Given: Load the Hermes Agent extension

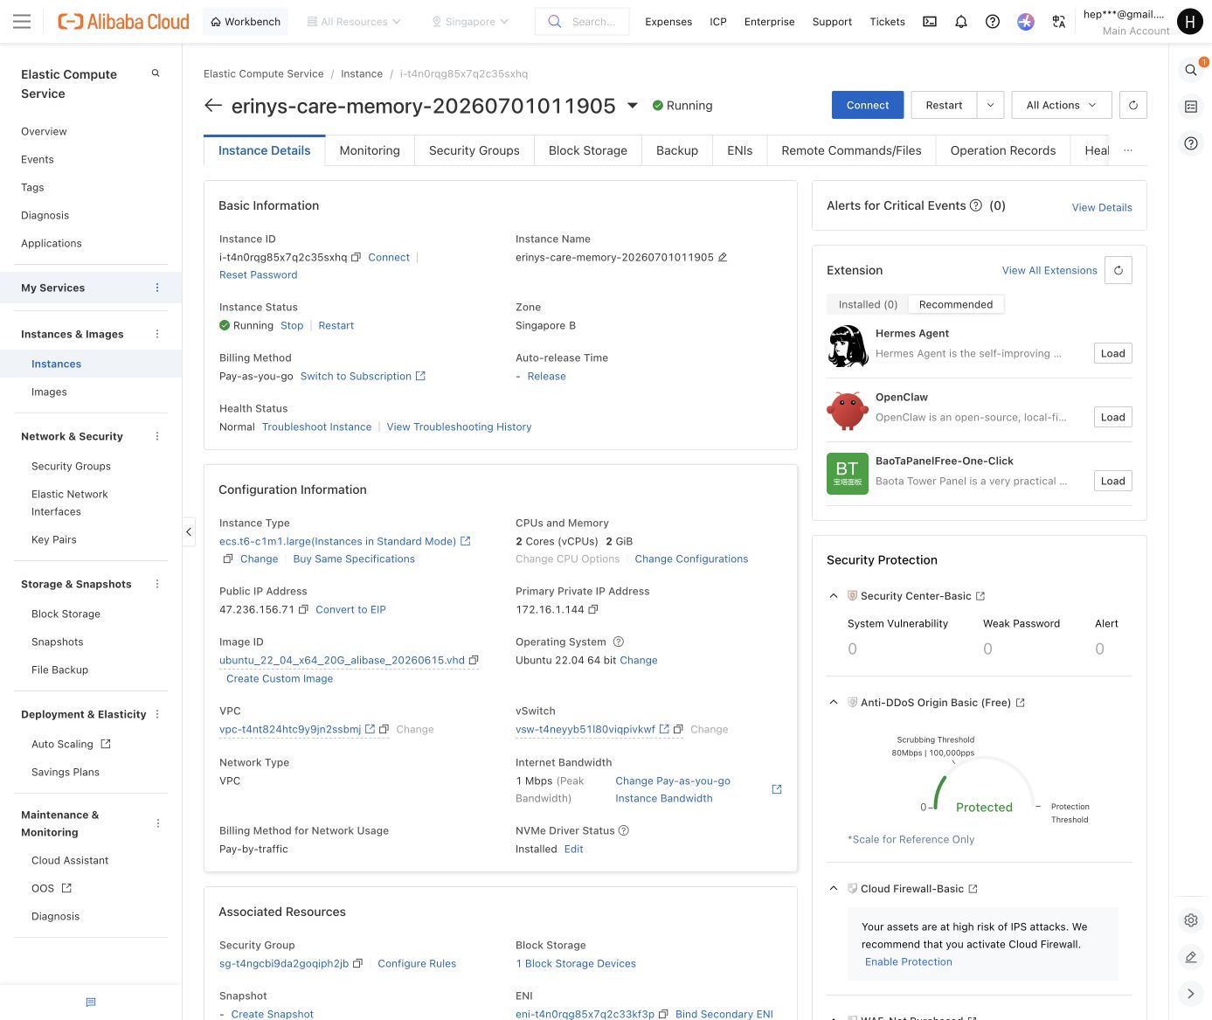Looking at the screenshot, I should point(1113,353).
